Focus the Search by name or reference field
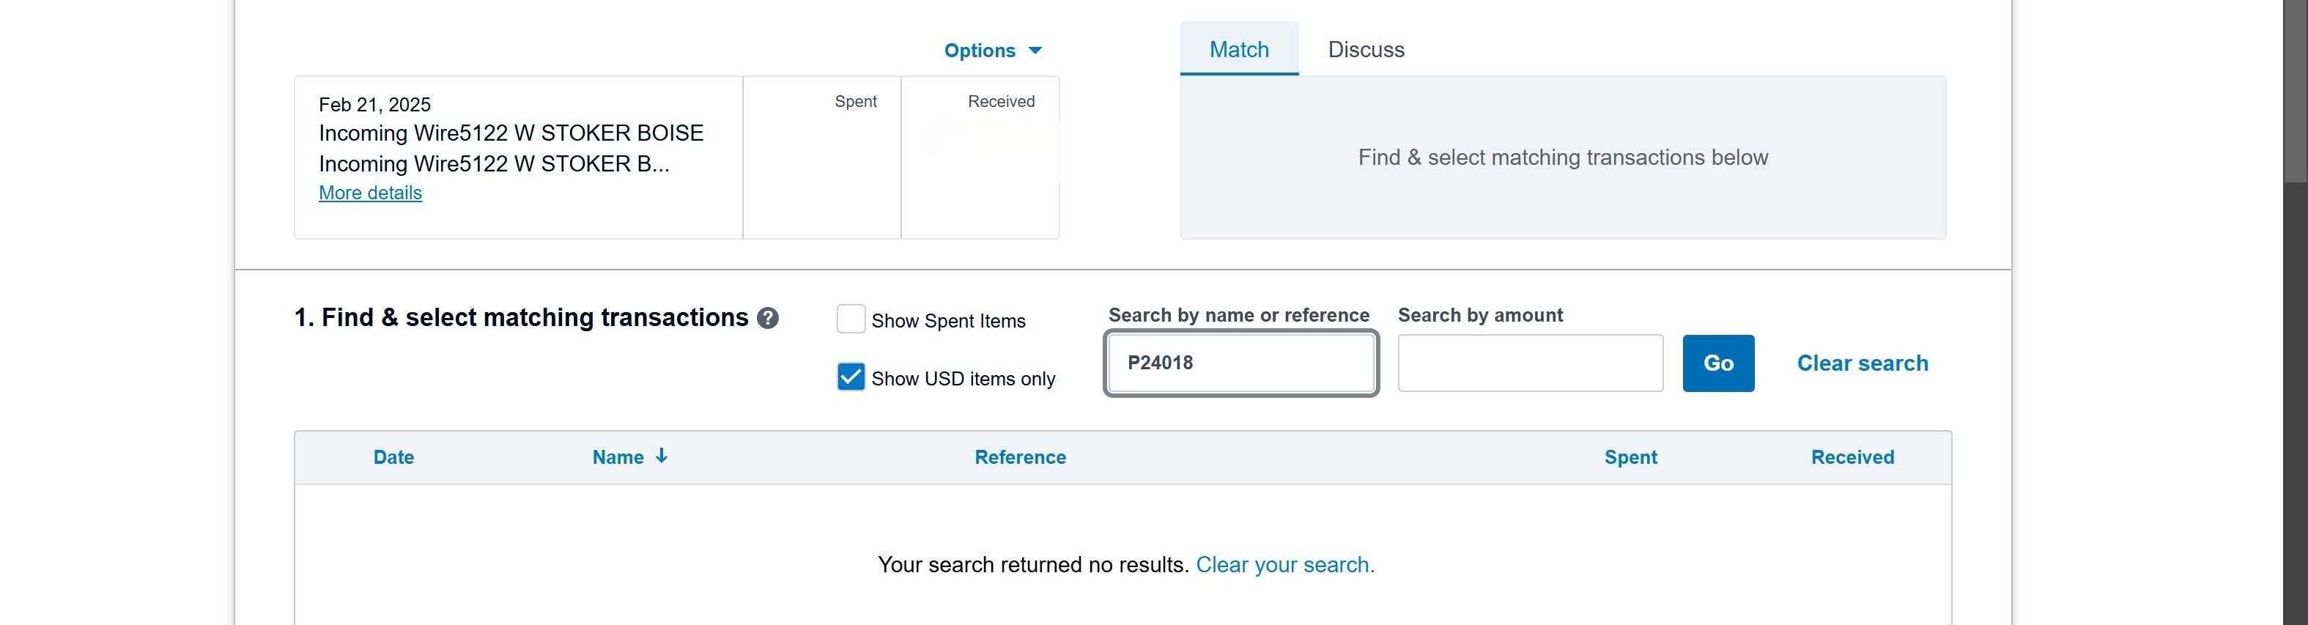The image size is (2308, 625). tap(1240, 363)
